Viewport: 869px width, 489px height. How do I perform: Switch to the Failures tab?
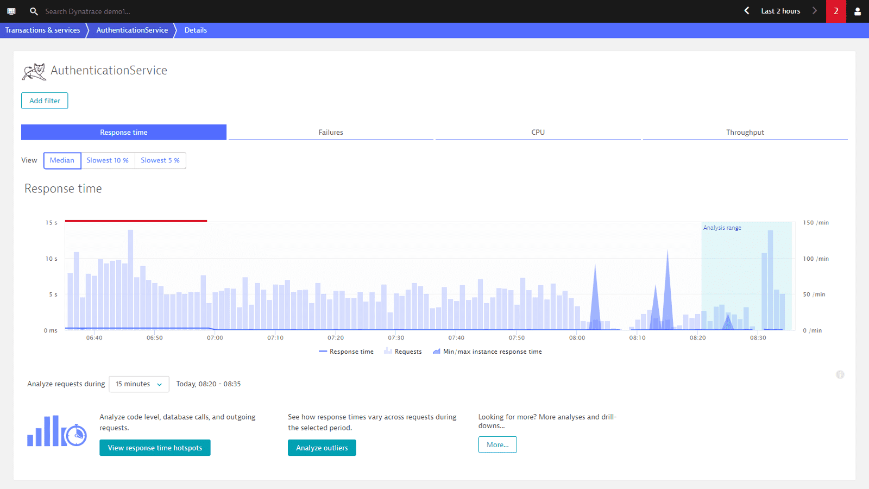[x=331, y=132]
